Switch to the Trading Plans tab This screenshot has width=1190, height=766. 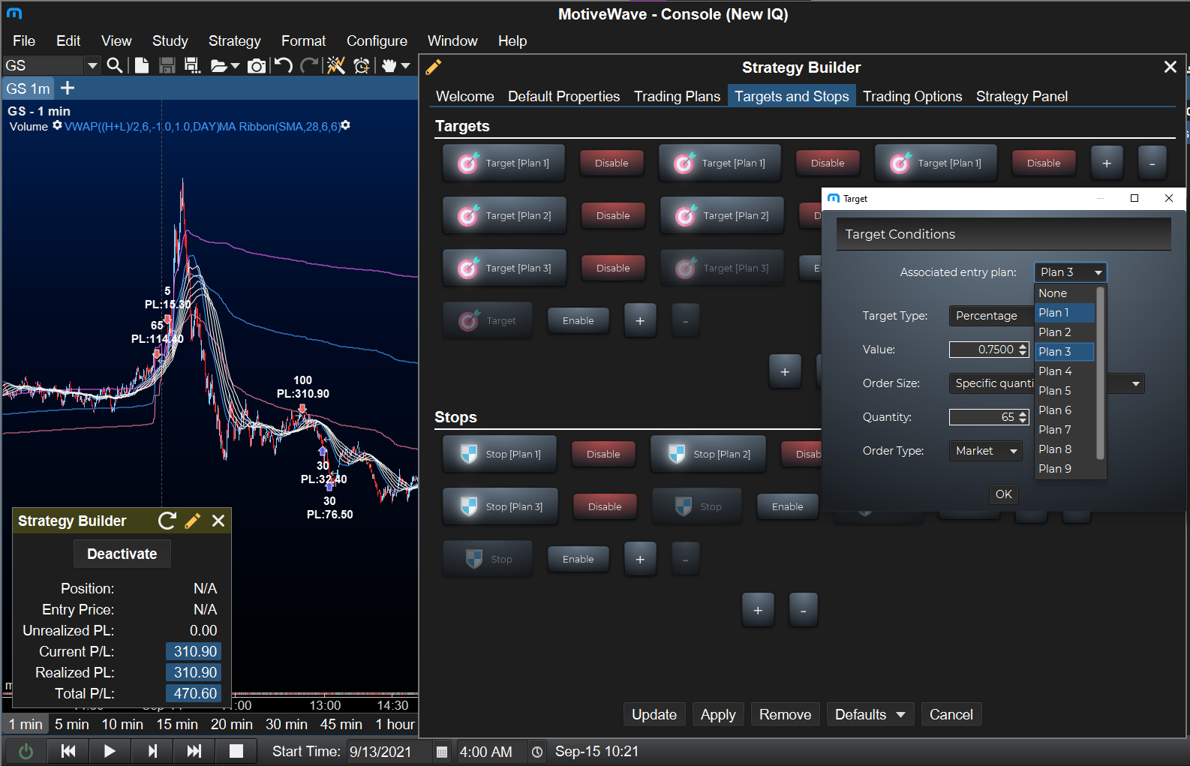coord(677,96)
